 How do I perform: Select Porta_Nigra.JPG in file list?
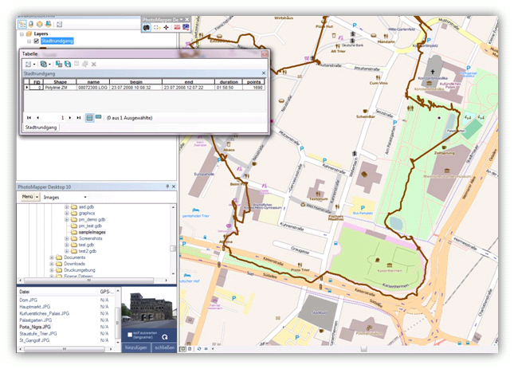[x=37, y=327]
